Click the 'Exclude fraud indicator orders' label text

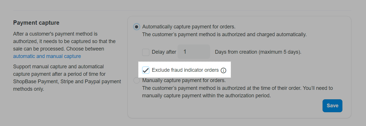pyautogui.click(x=185, y=70)
